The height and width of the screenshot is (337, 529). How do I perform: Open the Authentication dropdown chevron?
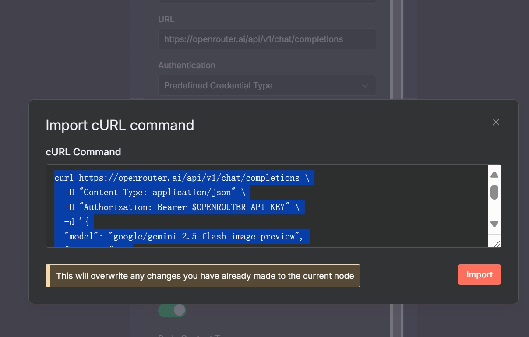[365, 85]
